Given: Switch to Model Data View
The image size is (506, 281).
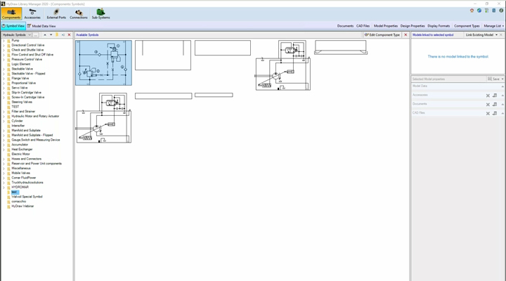Looking at the screenshot, I should click(41, 26).
